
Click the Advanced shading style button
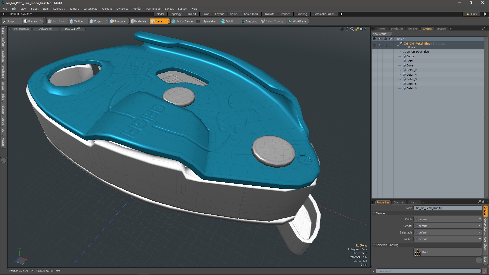45,29
